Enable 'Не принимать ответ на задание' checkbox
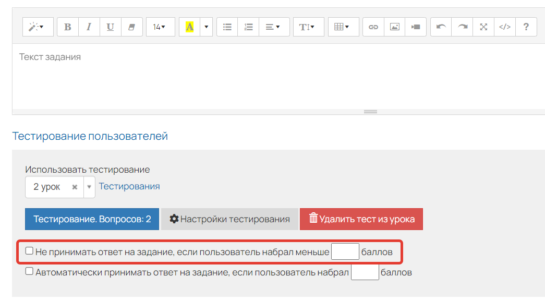 (29, 251)
